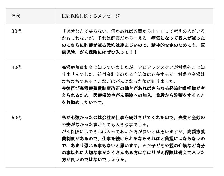The height and width of the screenshot is (176, 224).
Task: Click the text "がとても大きな事でした。"
Action: pyautogui.click(x=124, y=125)
